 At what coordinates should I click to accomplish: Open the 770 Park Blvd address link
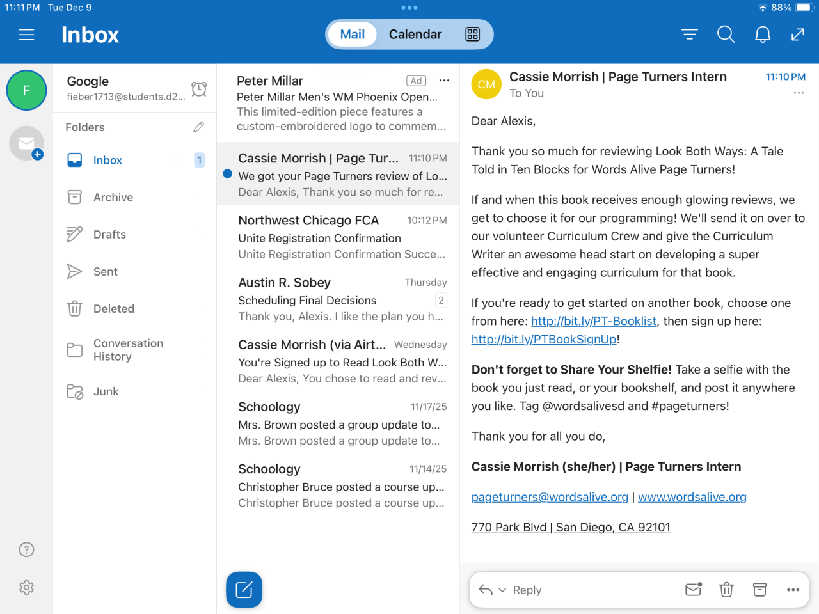coord(571,527)
